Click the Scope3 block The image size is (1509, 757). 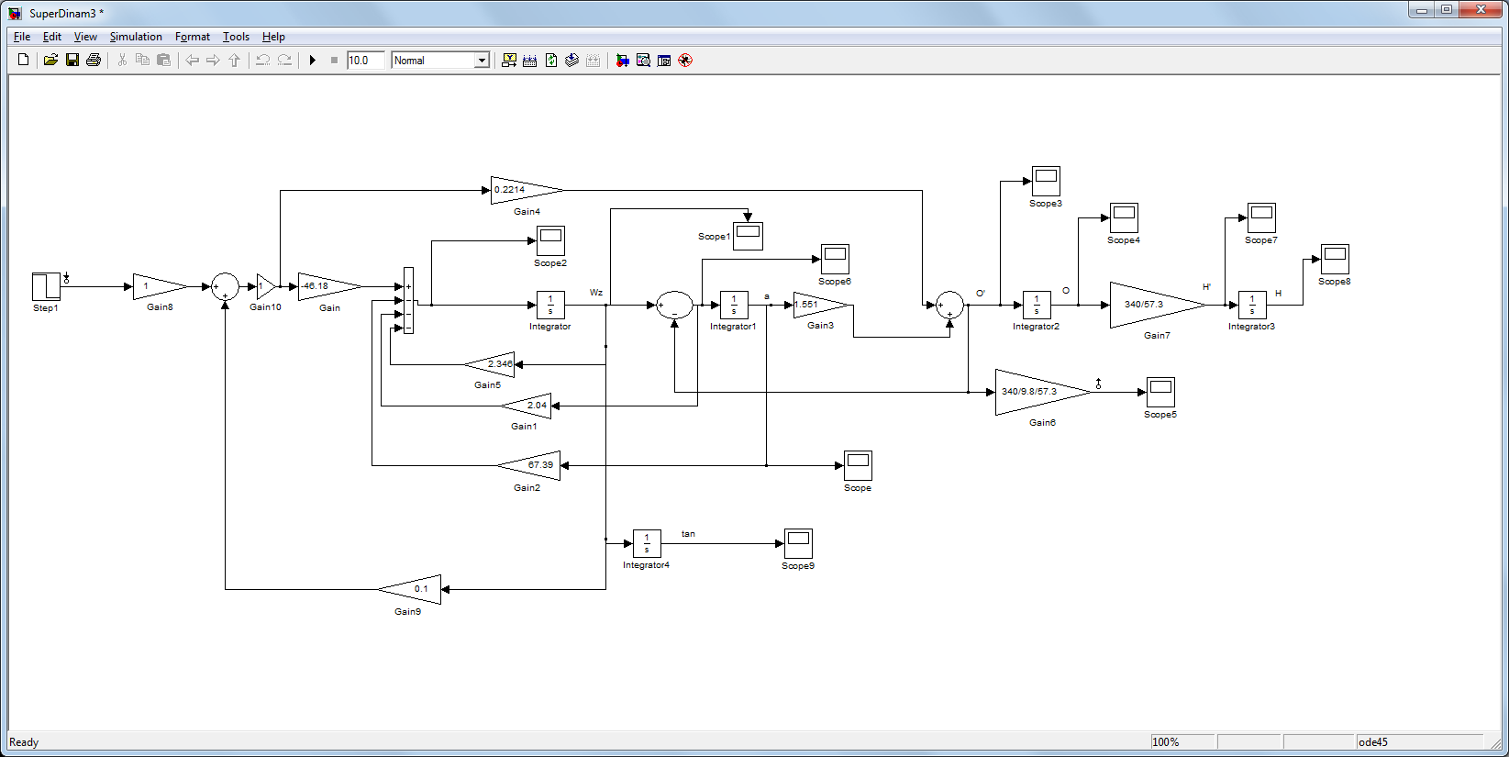[1046, 181]
